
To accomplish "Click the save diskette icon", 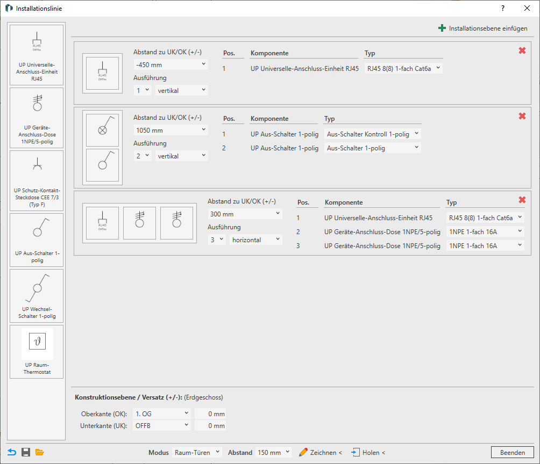I will (26, 452).
